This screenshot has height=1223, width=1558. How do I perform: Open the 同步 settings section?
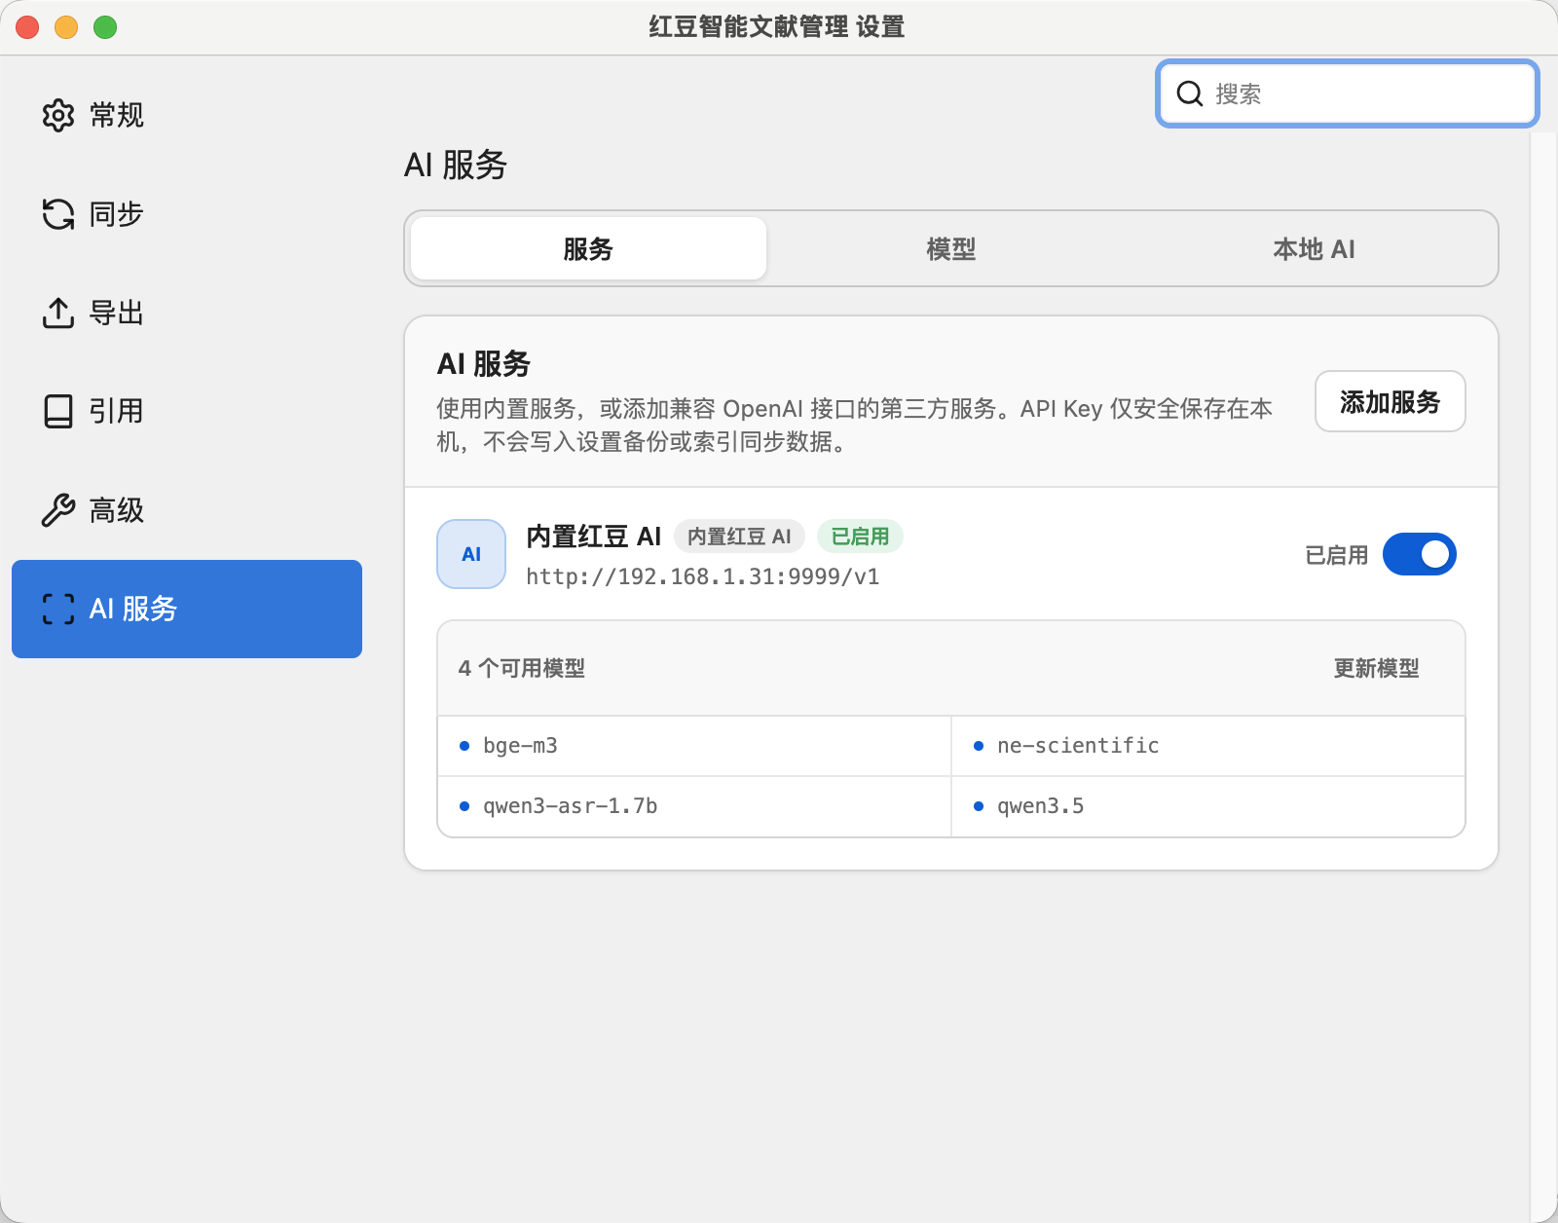187,214
